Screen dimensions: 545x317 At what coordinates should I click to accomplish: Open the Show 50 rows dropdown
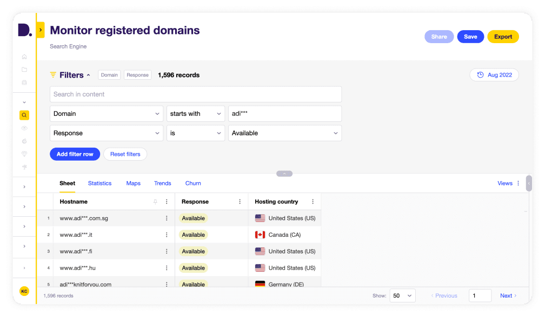[x=402, y=295]
